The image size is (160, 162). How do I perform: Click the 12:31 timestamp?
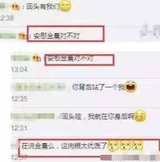point(19,128)
